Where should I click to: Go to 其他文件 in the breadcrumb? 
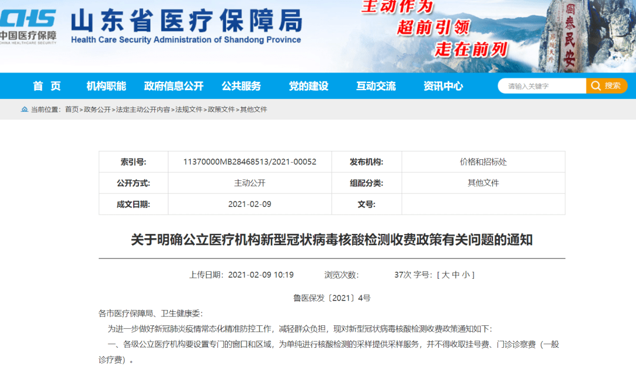coord(253,109)
